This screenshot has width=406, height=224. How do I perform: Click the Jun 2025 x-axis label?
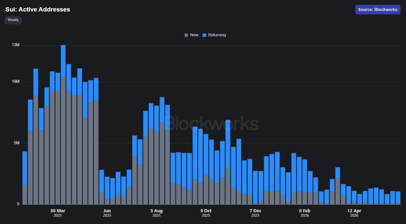click(107, 213)
